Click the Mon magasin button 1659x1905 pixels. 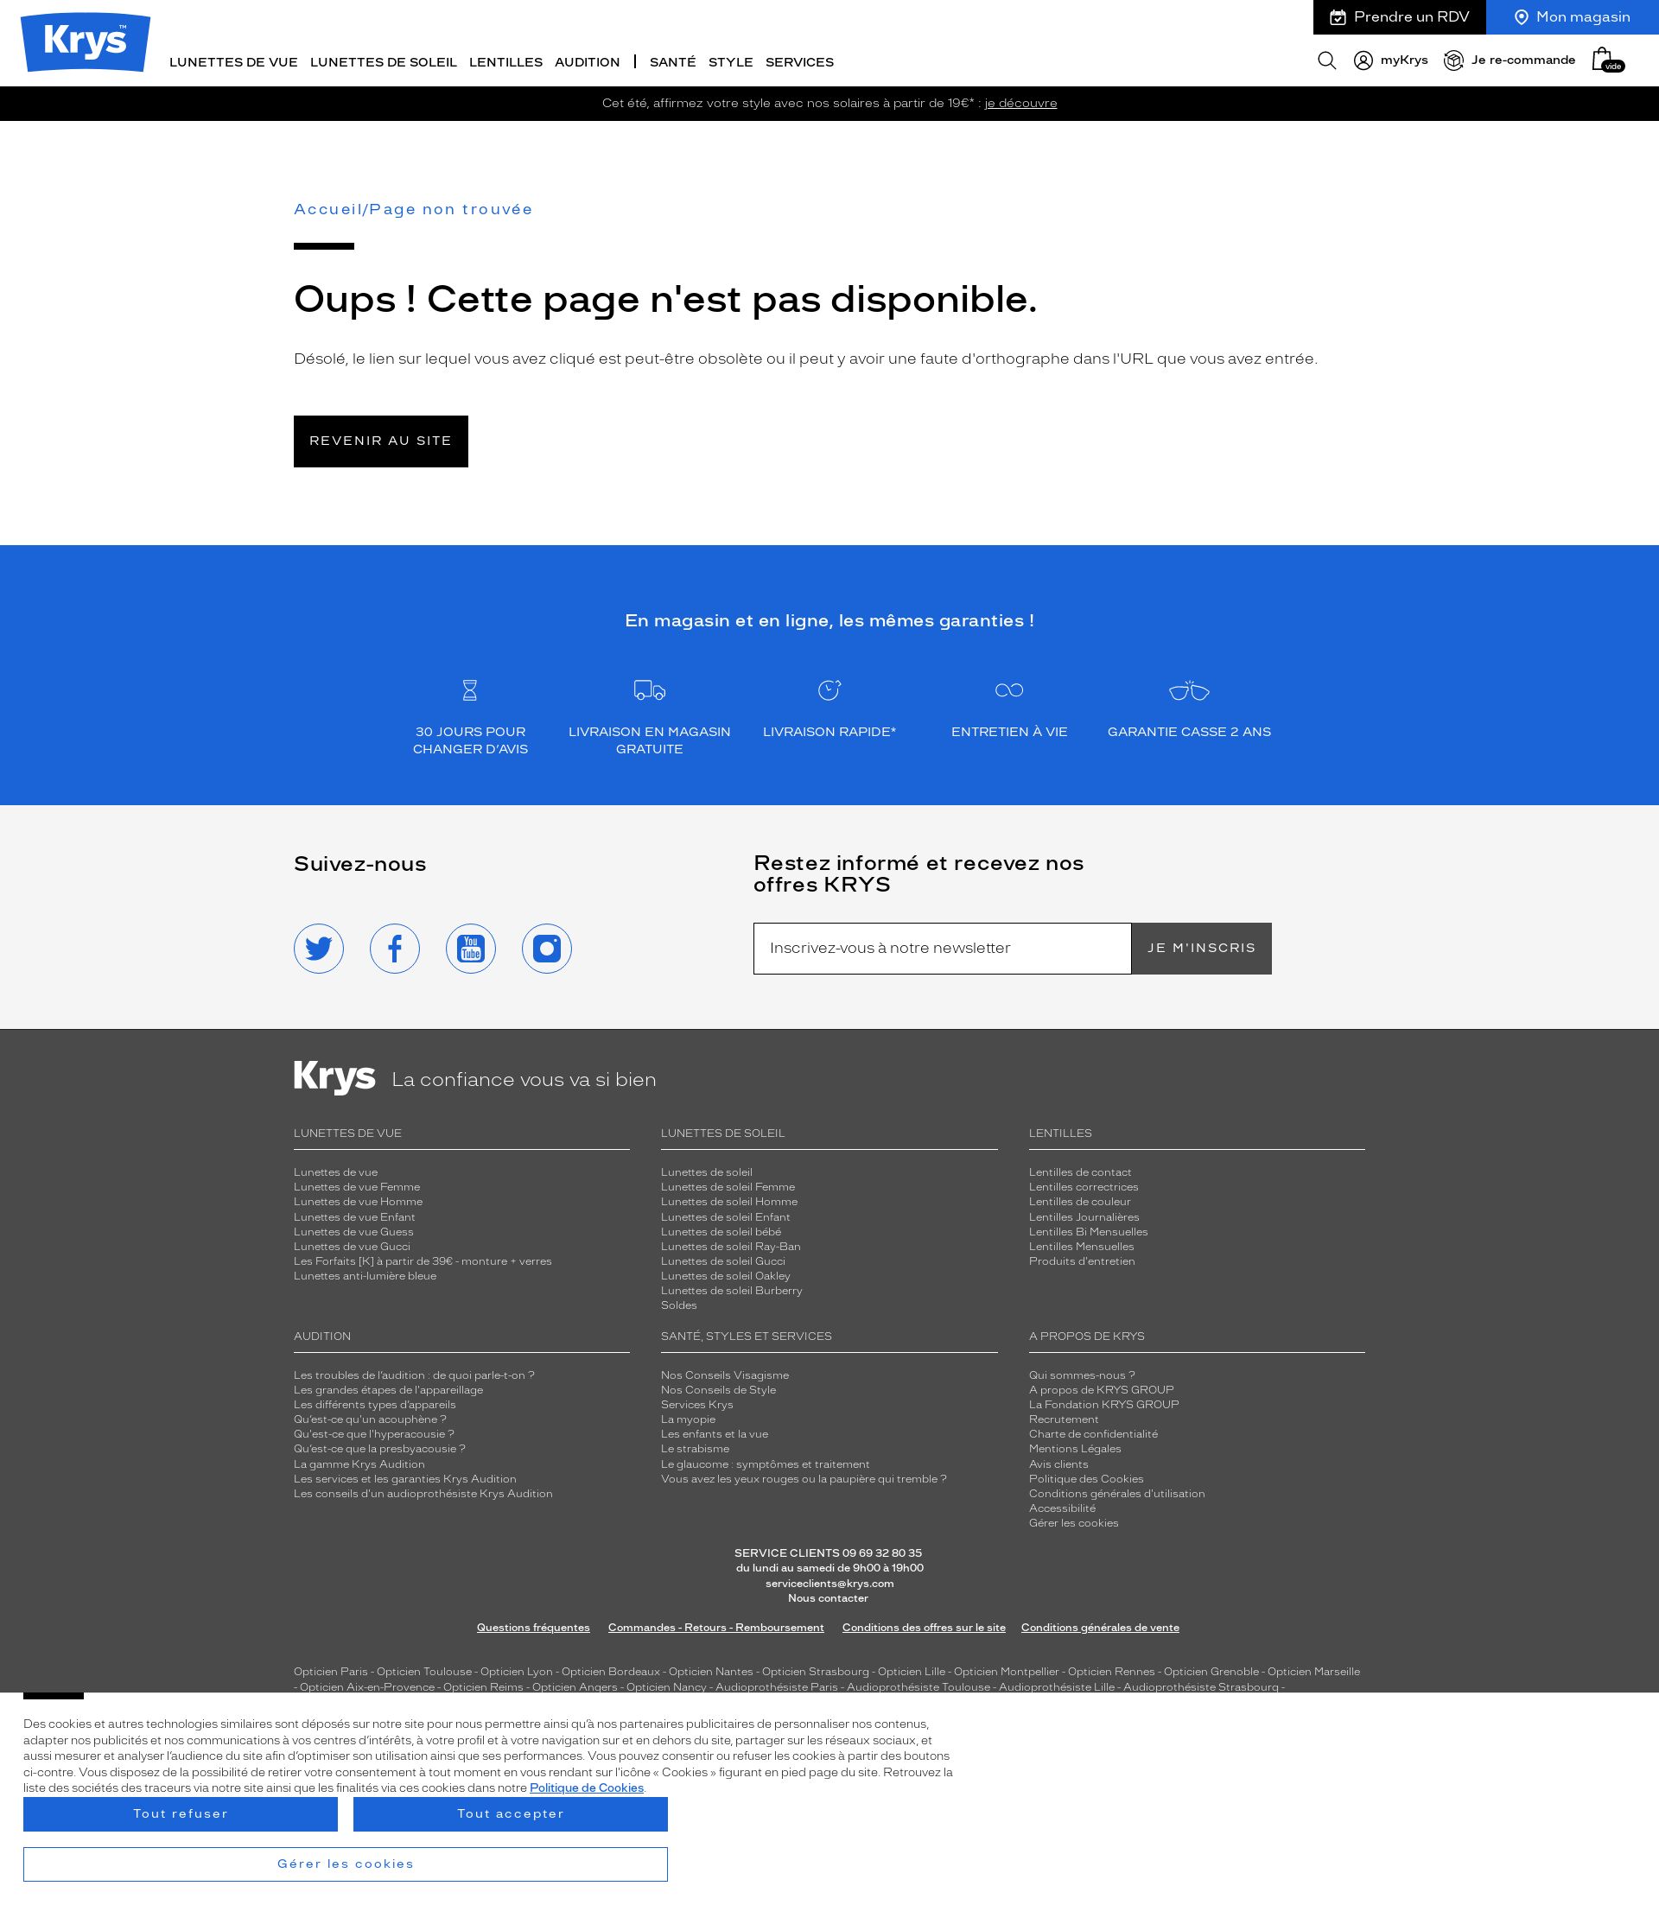[1572, 16]
